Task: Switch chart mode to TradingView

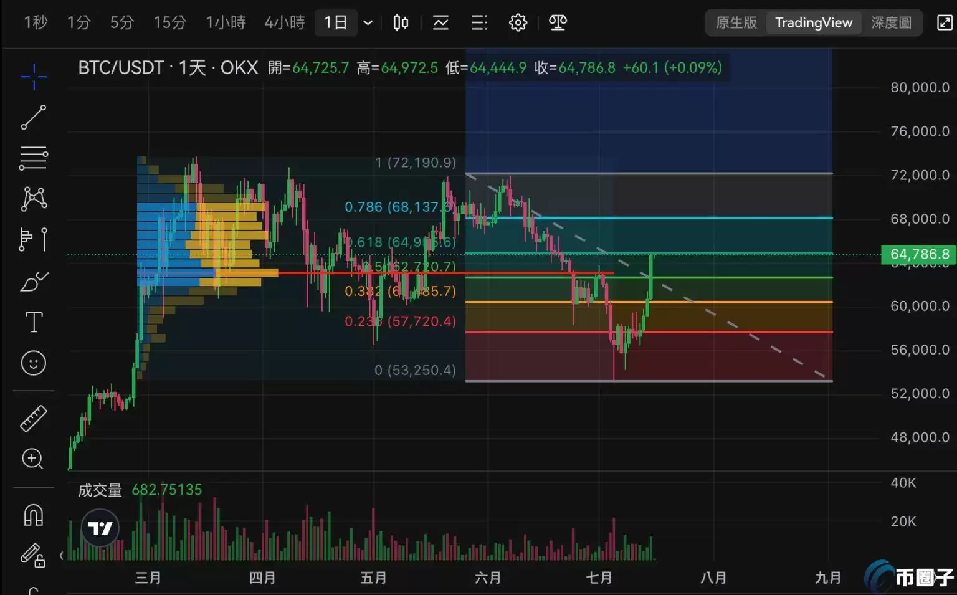Action: [814, 22]
